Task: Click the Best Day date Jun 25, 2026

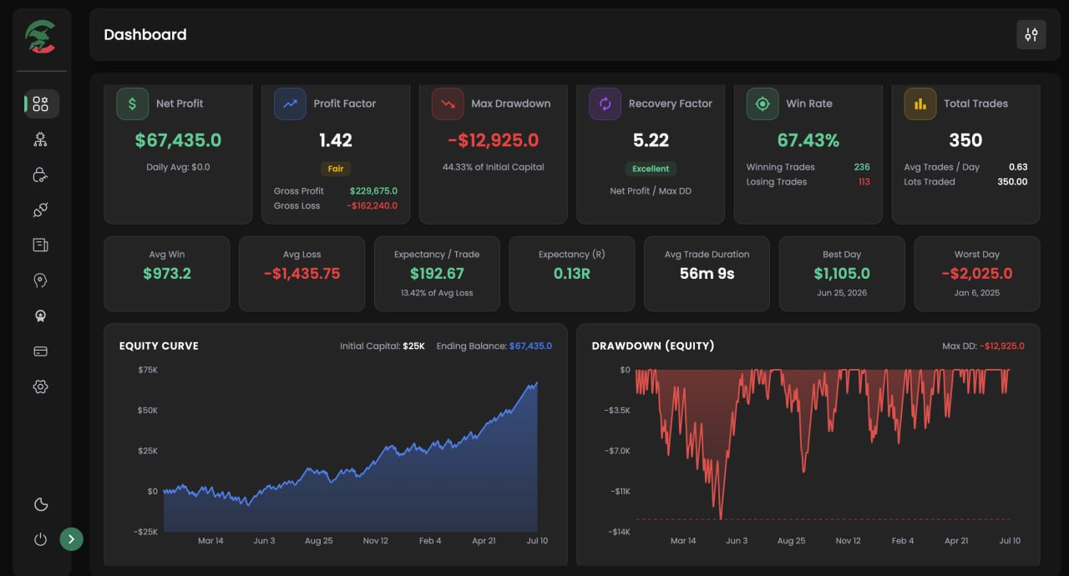Action: click(x=842, y=293)
